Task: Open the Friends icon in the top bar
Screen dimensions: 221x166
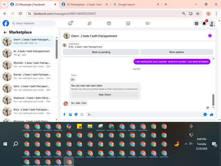Action: (x=89, y=23)
